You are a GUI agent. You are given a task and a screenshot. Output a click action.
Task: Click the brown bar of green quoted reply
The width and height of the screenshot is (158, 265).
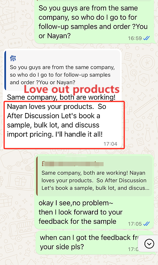[37, 176]
